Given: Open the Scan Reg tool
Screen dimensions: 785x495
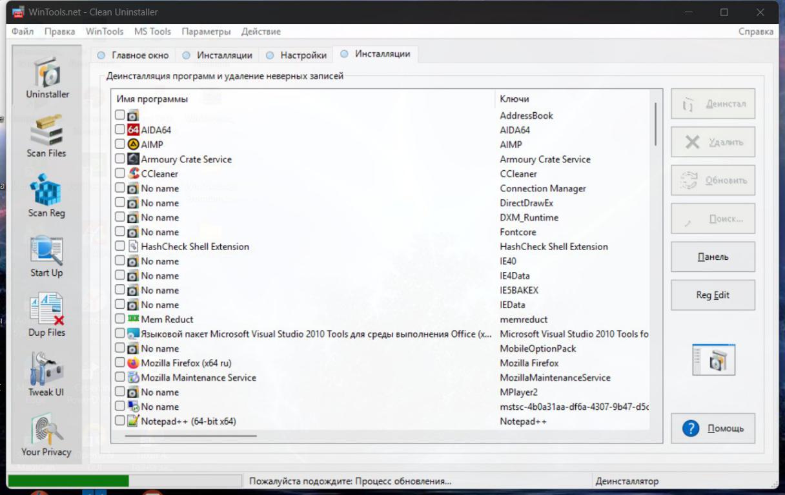Looking at the screenshot, I should pos(46,195).
